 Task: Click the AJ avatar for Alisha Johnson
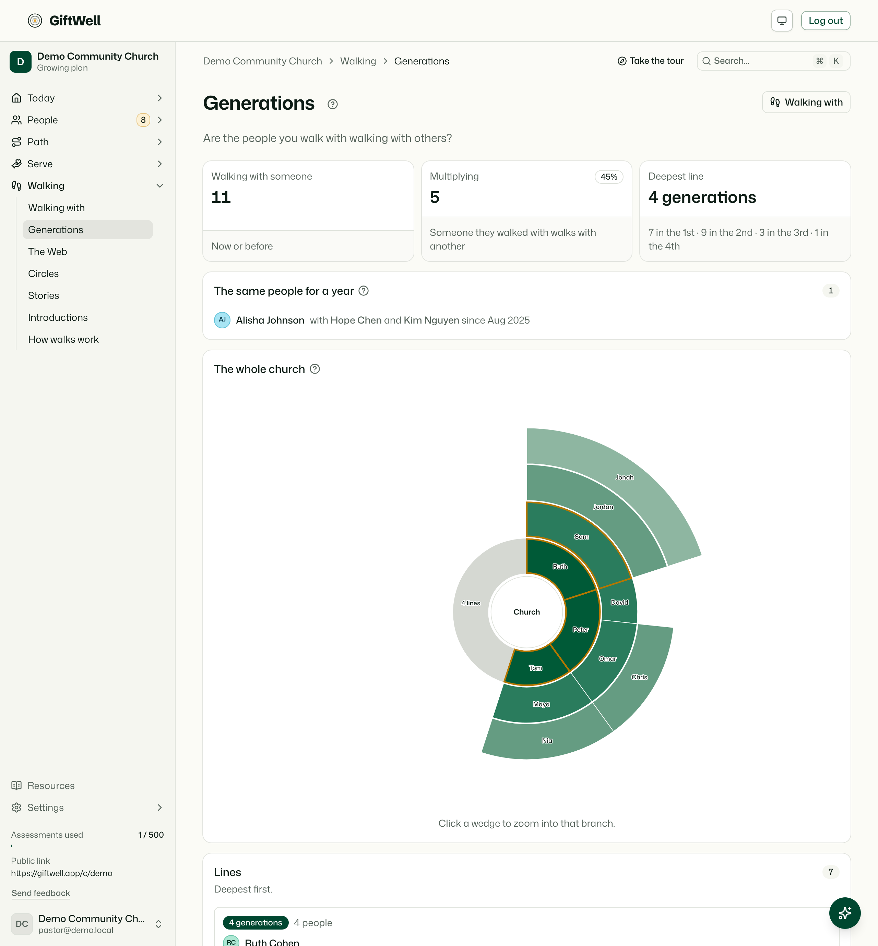pos(222,320)
